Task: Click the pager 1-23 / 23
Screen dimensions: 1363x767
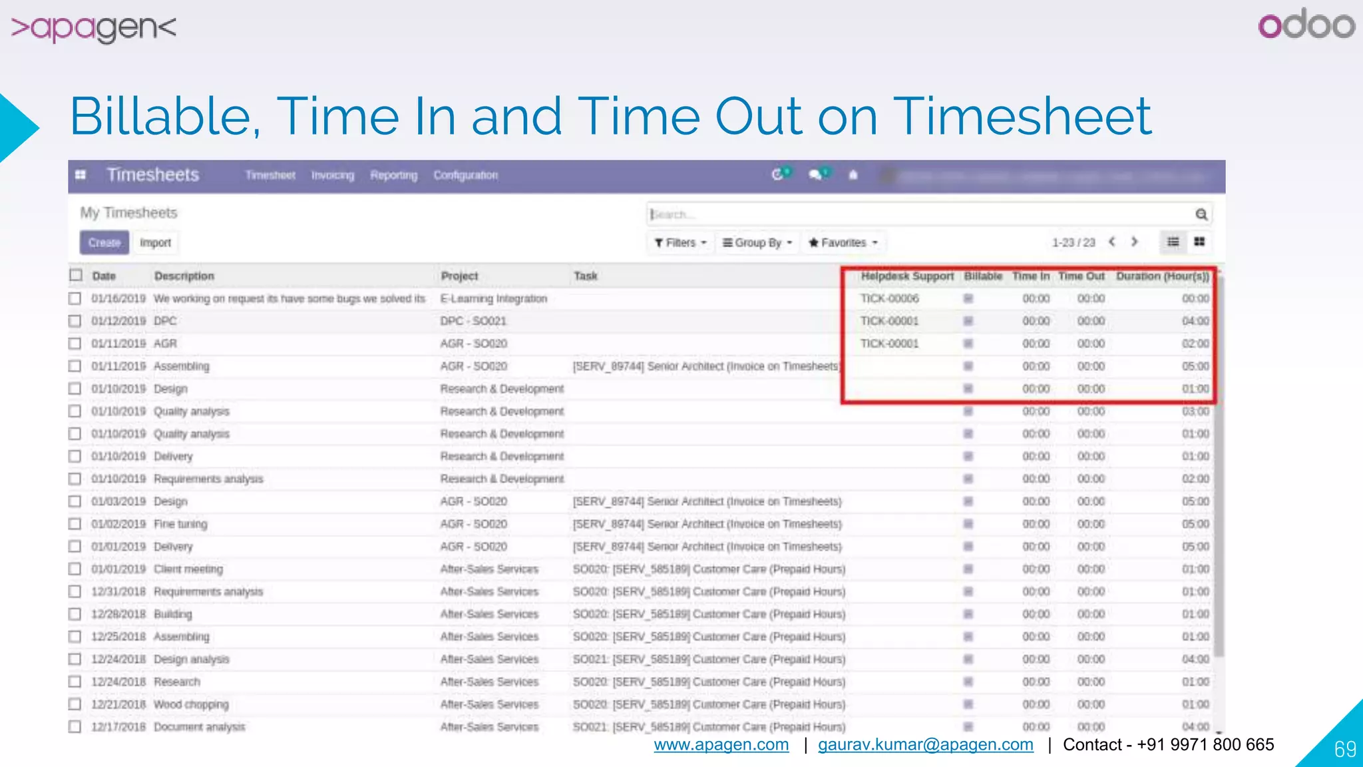Action: [1073, 243]
